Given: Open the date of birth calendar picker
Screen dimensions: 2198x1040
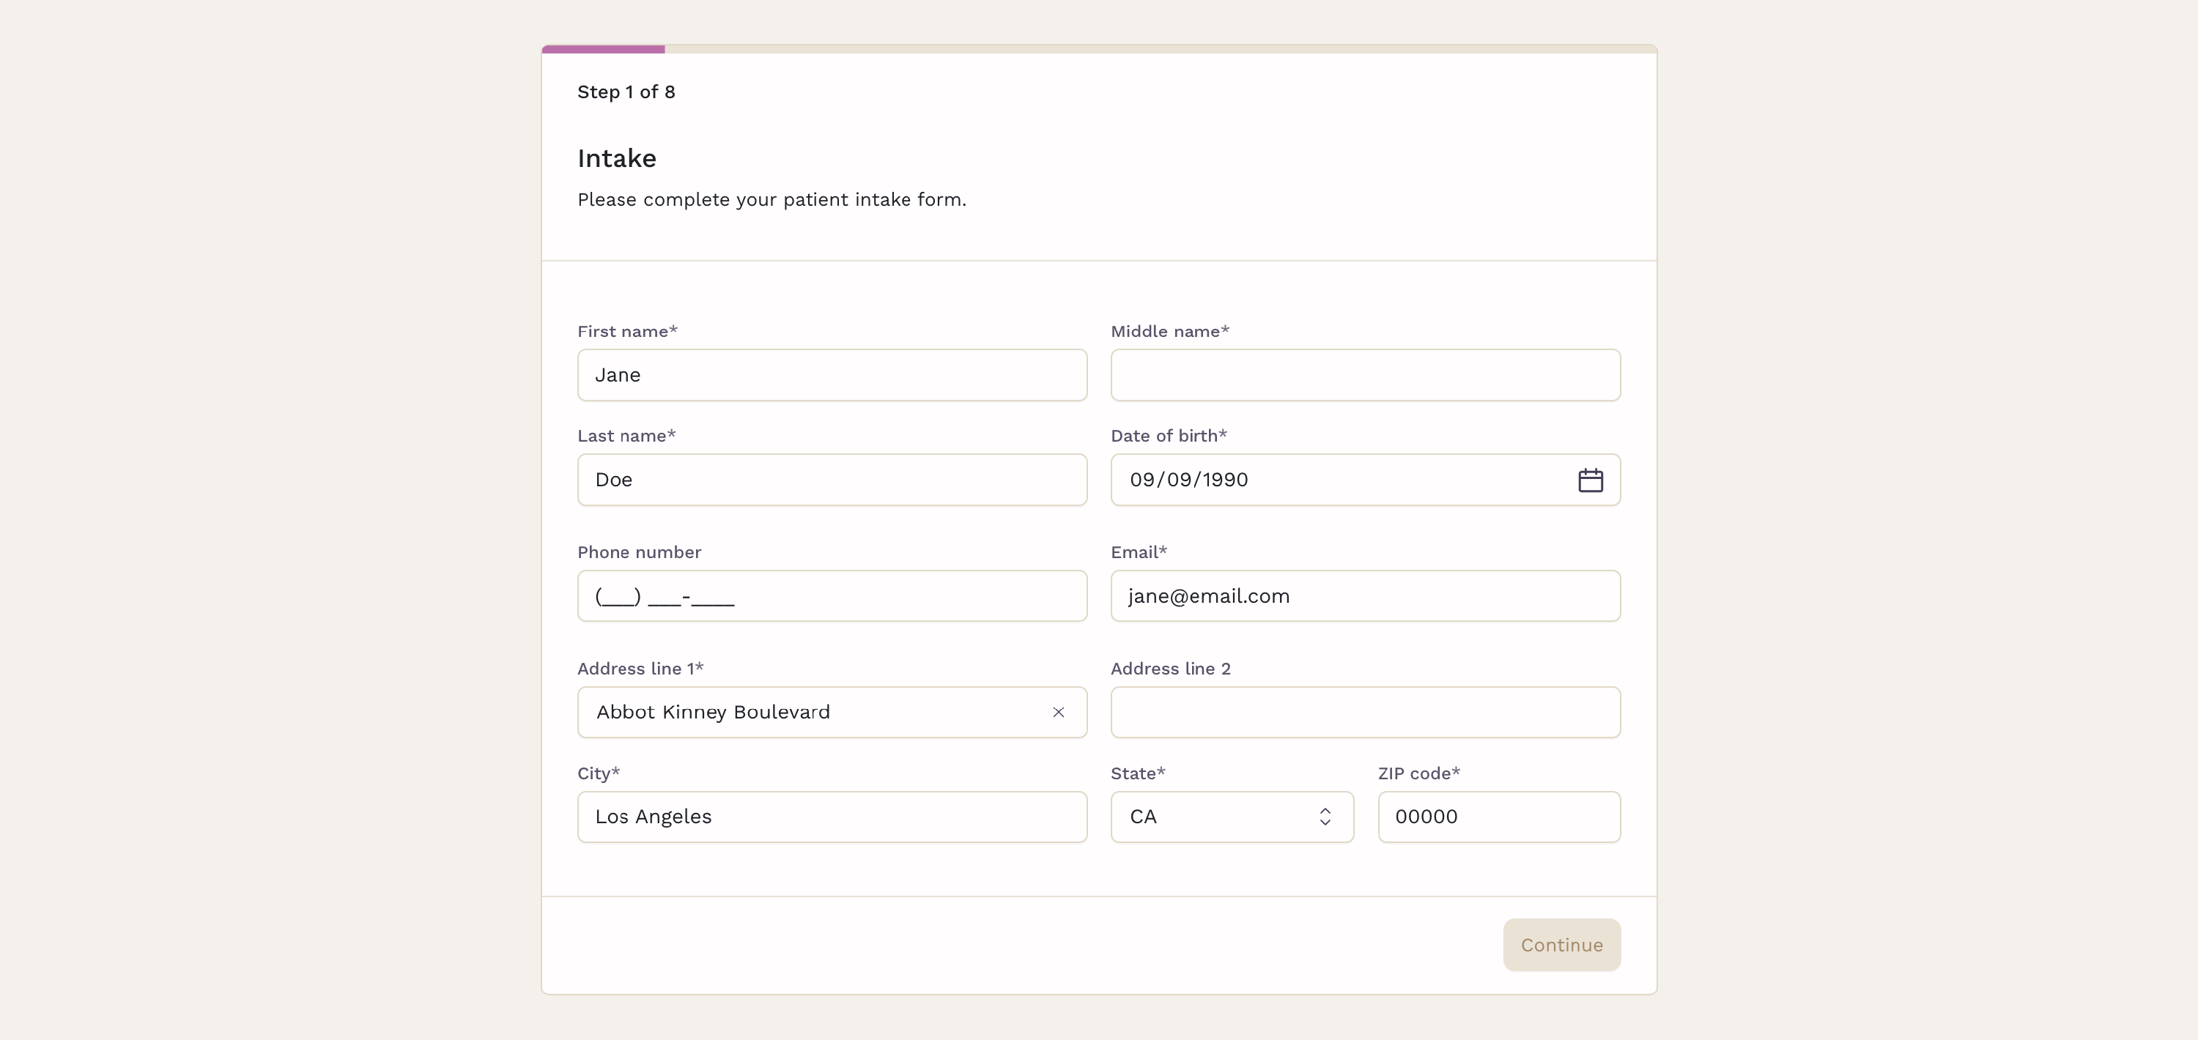Looking at the screenshot, I should pyautogui.click(x=1590, y=480).
